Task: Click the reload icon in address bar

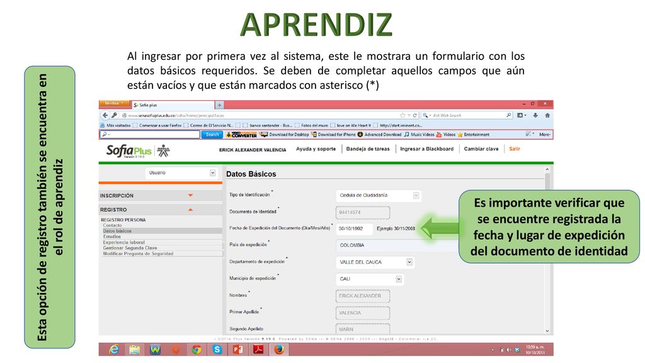Action: (415, 116)
